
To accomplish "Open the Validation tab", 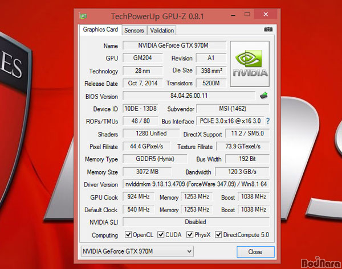I will (162, 30).
